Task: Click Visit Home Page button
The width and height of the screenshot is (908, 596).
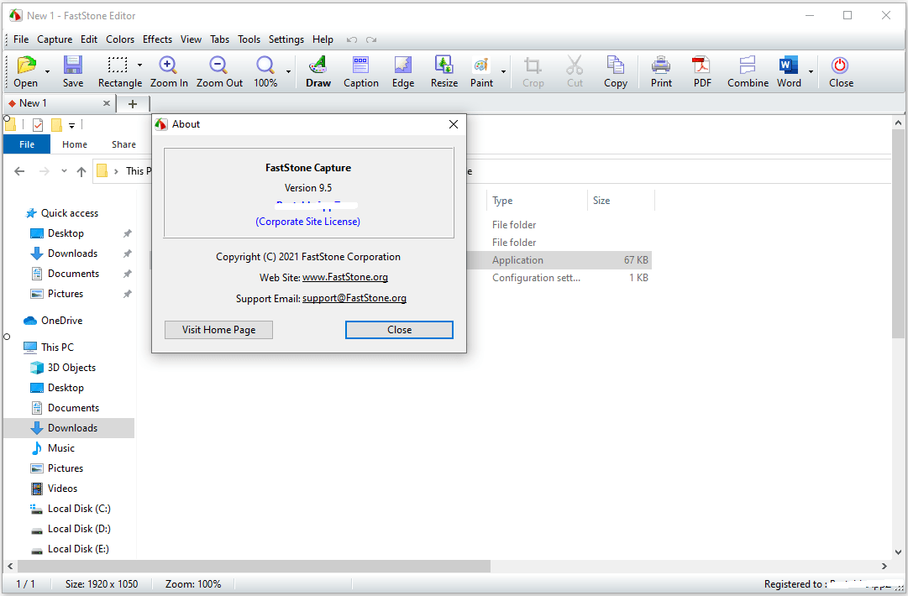Action: [x=218, y=330]
